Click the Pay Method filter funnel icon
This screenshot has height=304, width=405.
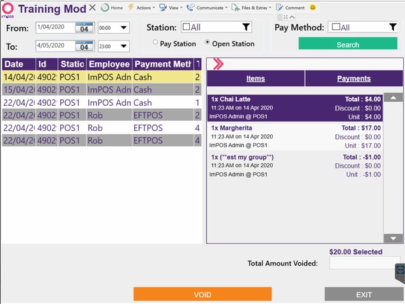coord(392,27)
